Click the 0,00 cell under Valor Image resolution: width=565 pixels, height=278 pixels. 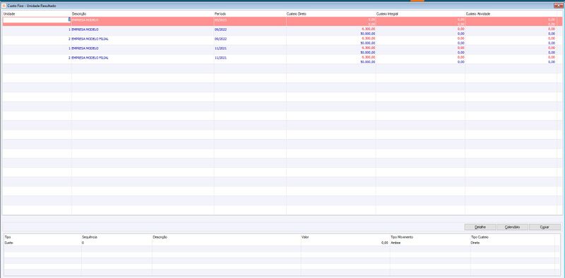point(384,243)
